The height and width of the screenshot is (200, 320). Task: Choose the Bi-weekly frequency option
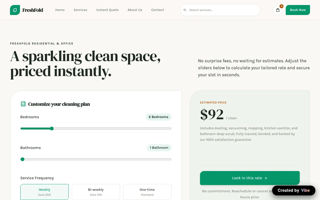(x=96, y=192)
